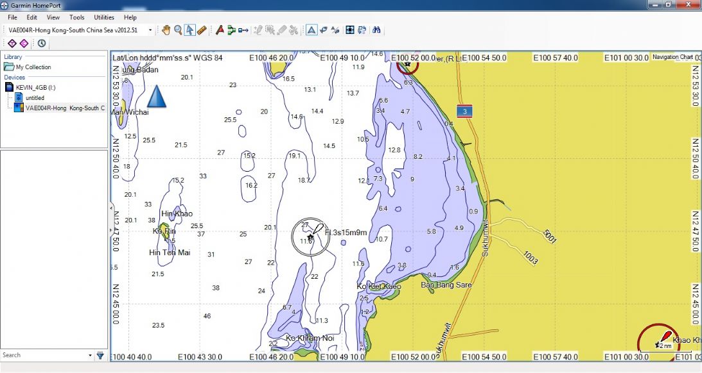Screen dimensions: 702x373
Task: Click inside the Search input field
Action: (42, 355)
